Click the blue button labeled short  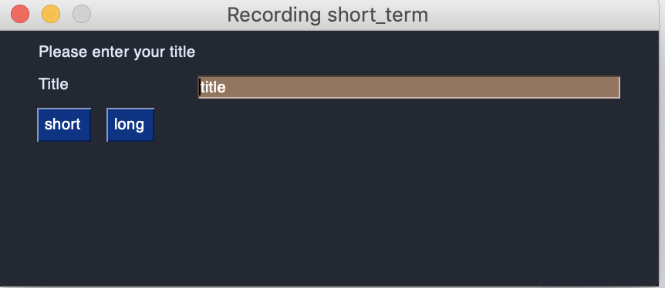click(x=63, y=125)
